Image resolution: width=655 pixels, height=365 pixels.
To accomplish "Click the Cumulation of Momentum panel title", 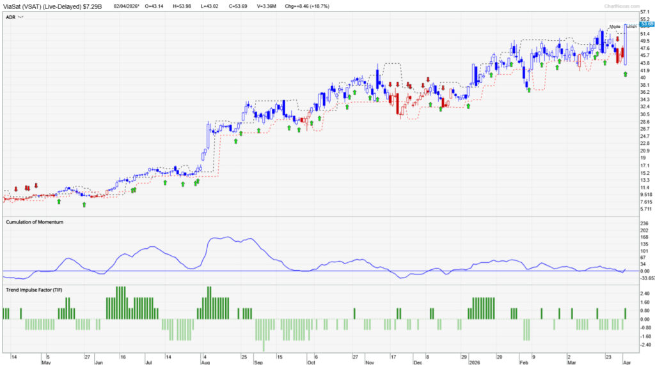I will tap(35, 222).
